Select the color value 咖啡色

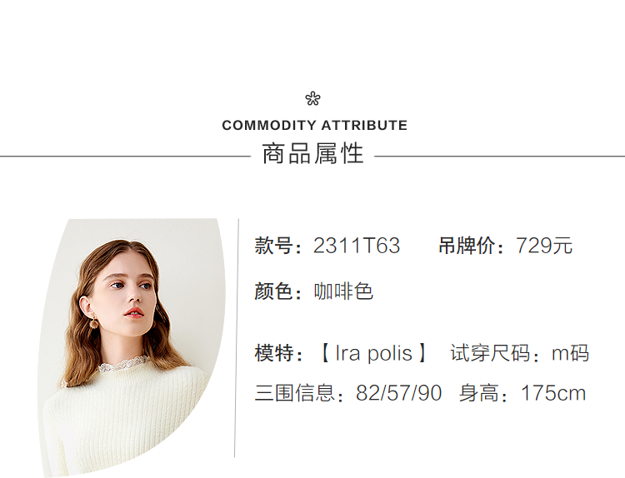tap(343, 291)
